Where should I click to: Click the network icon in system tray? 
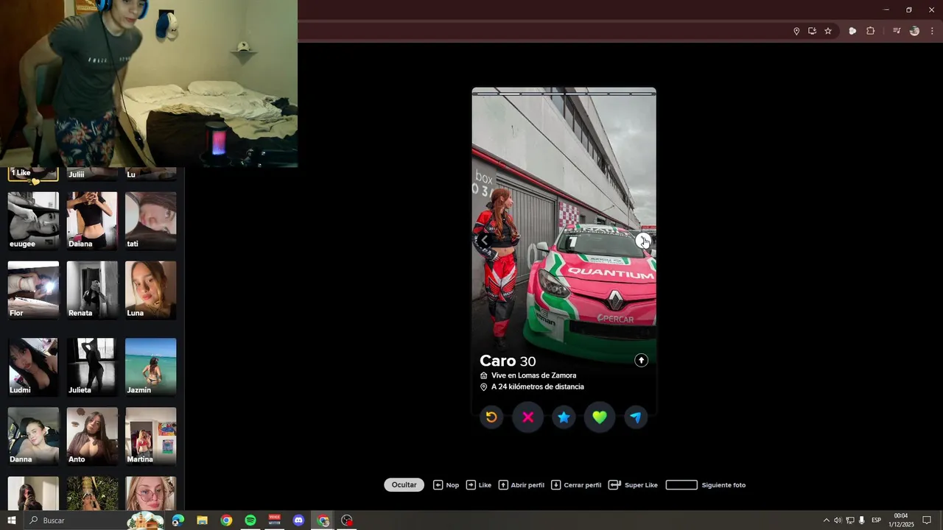(849, 520)
